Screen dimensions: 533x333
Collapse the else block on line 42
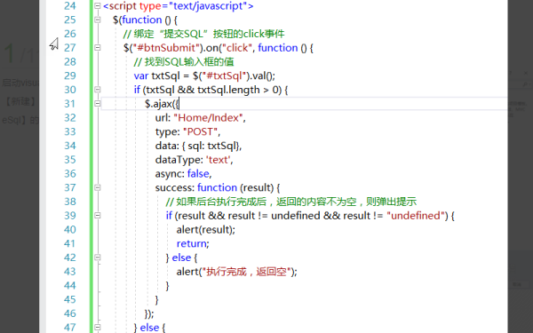tap(98, 258)
